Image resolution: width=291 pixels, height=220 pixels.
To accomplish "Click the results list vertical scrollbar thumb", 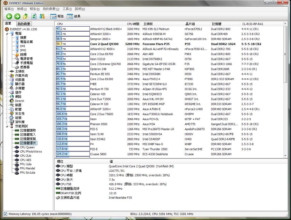I will pos(285,54).
